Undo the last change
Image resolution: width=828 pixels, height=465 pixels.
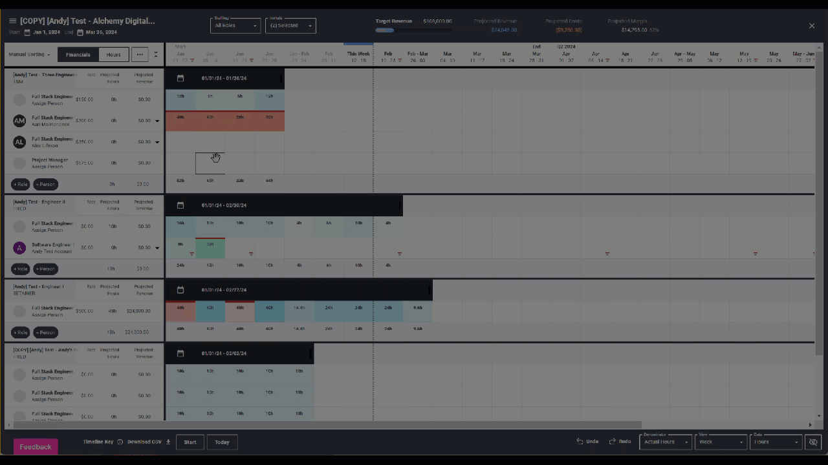pyautogui.click(x=588, y=442)
